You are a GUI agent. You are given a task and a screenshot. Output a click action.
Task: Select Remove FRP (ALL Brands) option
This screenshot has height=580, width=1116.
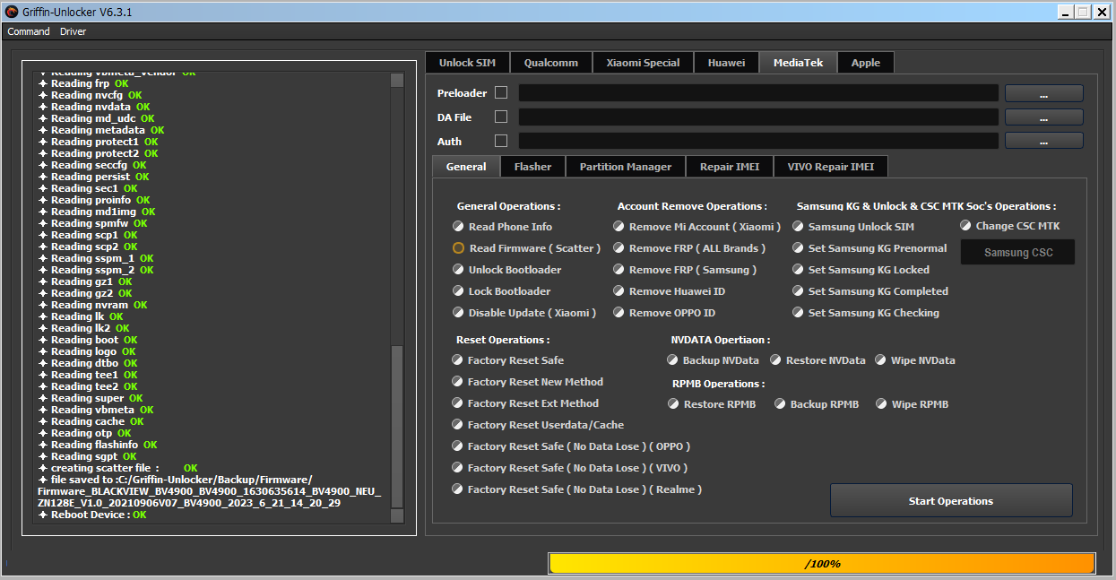coord(619,248)
